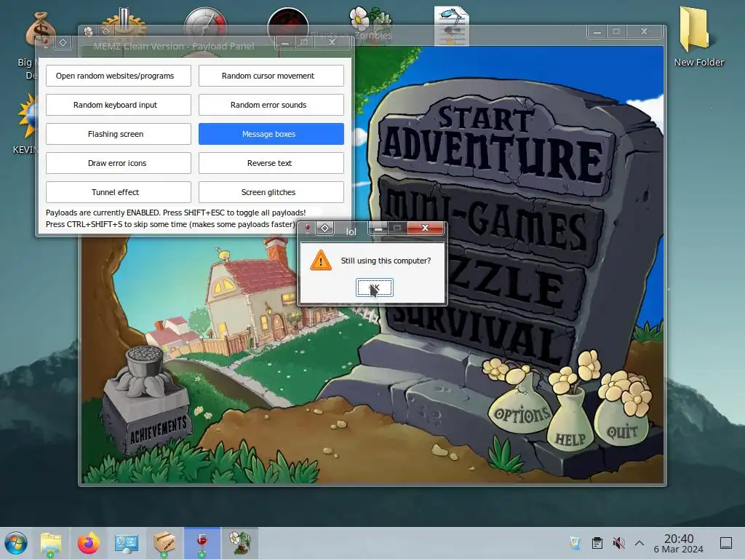This screenshot has width=745, height=559.
Task: Open the system settings icon in the taskbar
Action: tap(127, 543)
